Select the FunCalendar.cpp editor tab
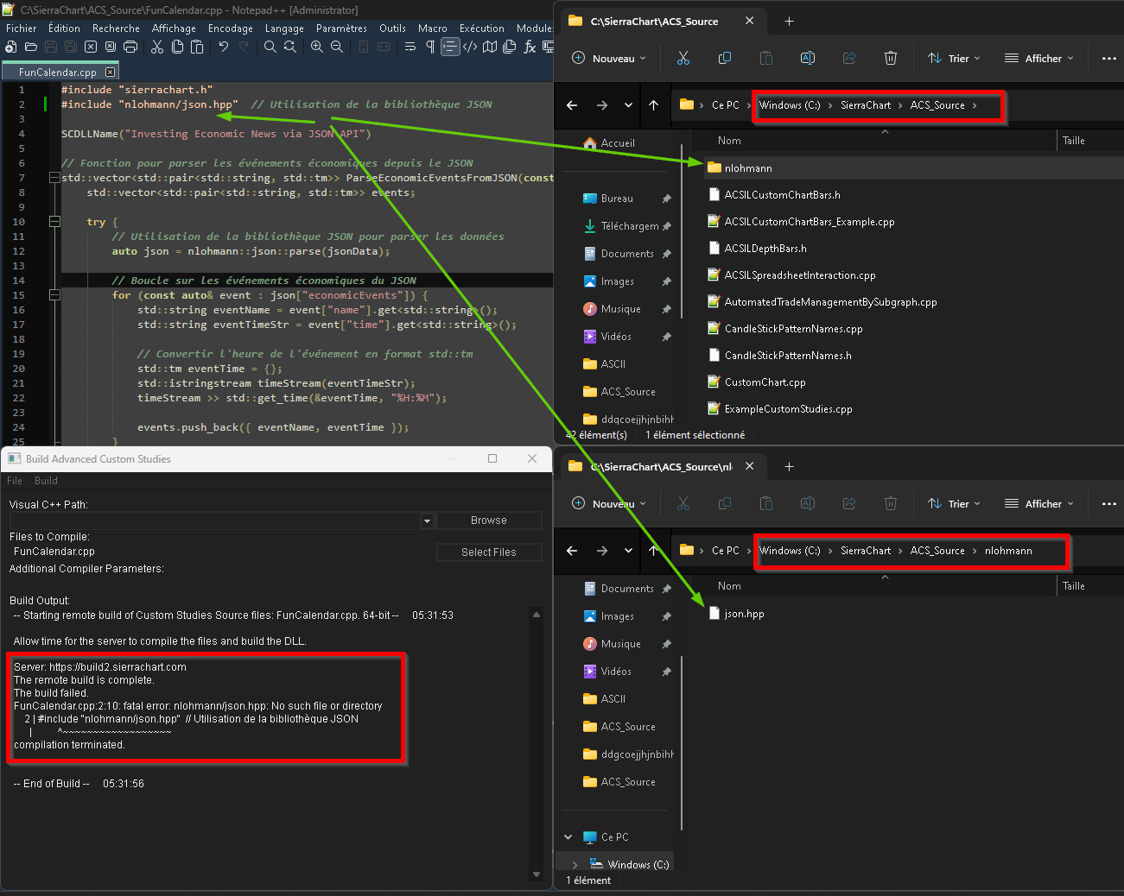Image resolution: width=1124 pixels, height=896 pixels. (x=60, y=73)
